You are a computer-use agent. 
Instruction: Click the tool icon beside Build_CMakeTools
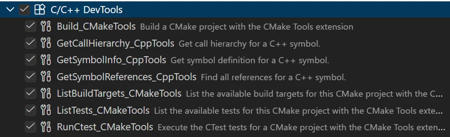click(45, 26)
